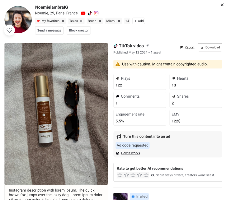
Task: Toggle the heart favorite on avatar
Action: [x=9, y=30]
